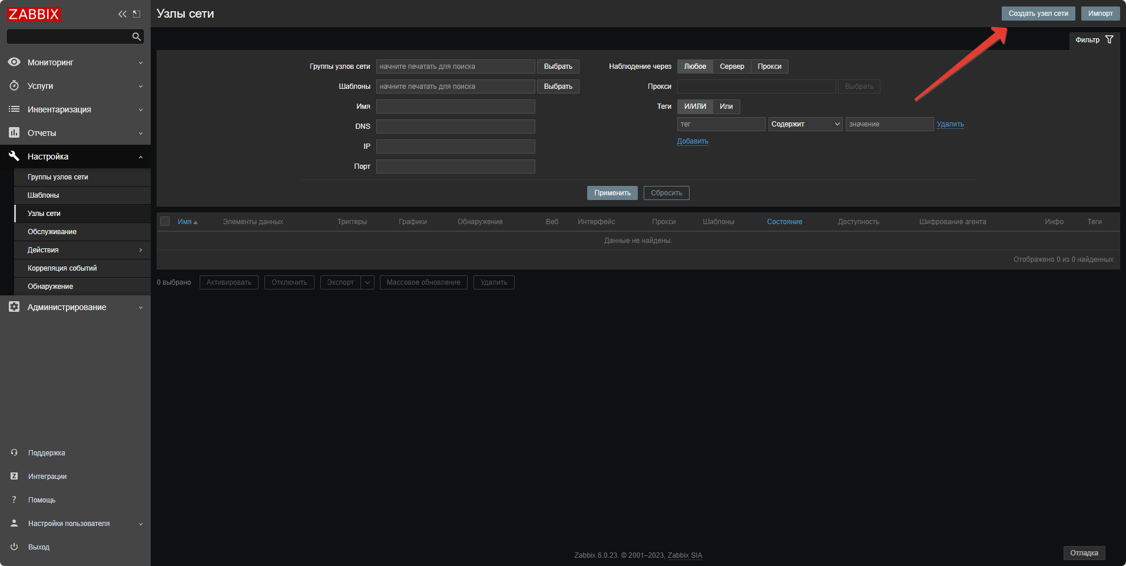The height and width of the screenshot is (566, 1126).
Task: Click the Имя filter input field
Action: click(455, 106)
